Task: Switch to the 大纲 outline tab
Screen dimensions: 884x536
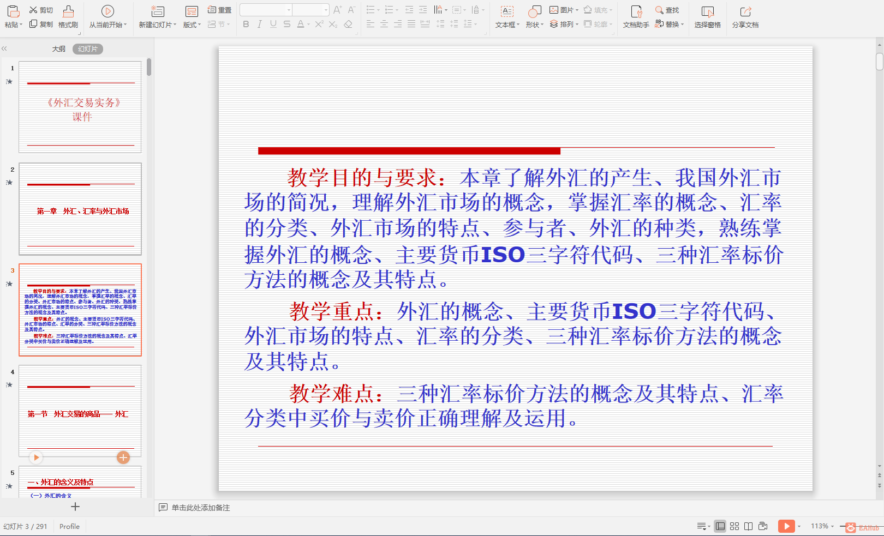Action: [58, 49]
